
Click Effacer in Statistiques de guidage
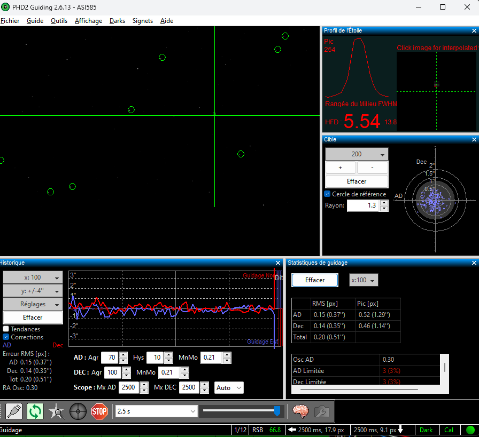click(315, 280)
